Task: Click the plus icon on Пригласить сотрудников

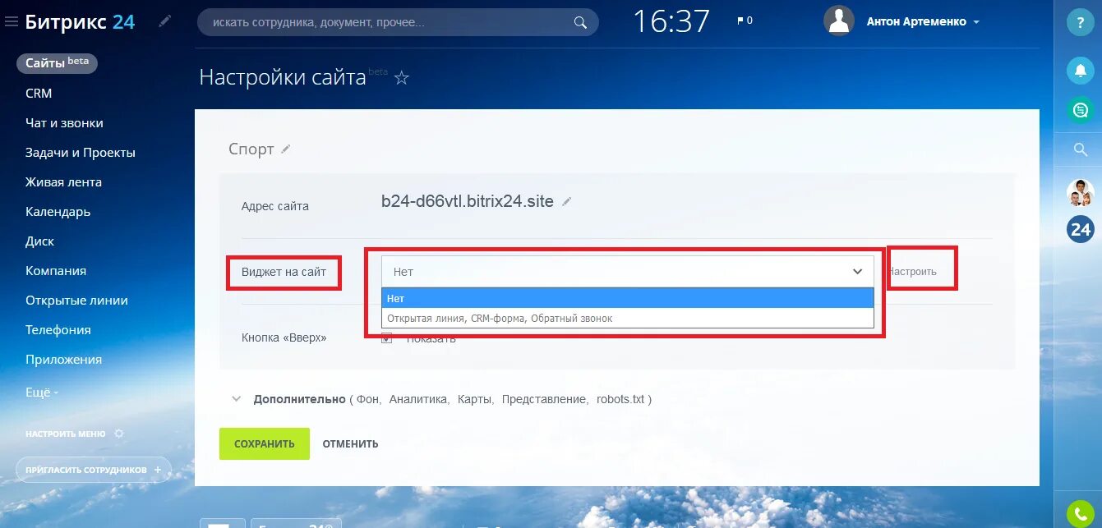Action: (158, 470)
